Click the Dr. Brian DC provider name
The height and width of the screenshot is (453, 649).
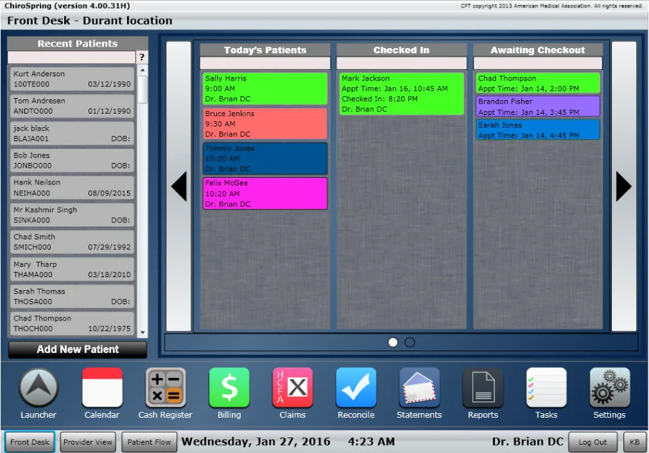[x=527, y=442]
